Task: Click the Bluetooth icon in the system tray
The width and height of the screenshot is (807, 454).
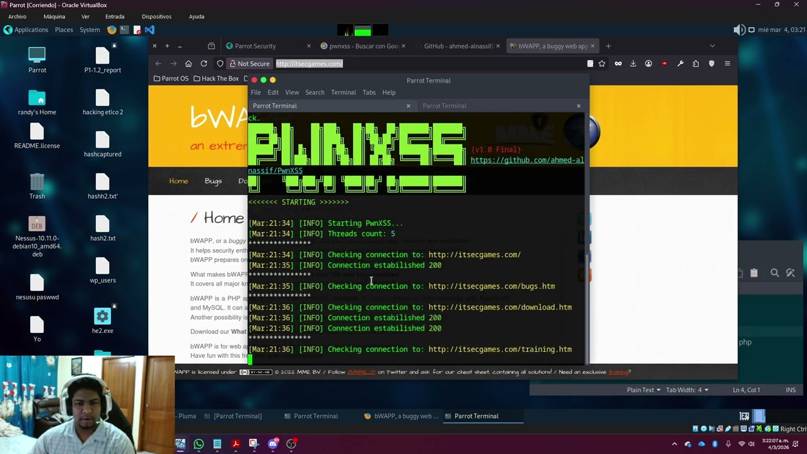Action: tap(715, 445)
